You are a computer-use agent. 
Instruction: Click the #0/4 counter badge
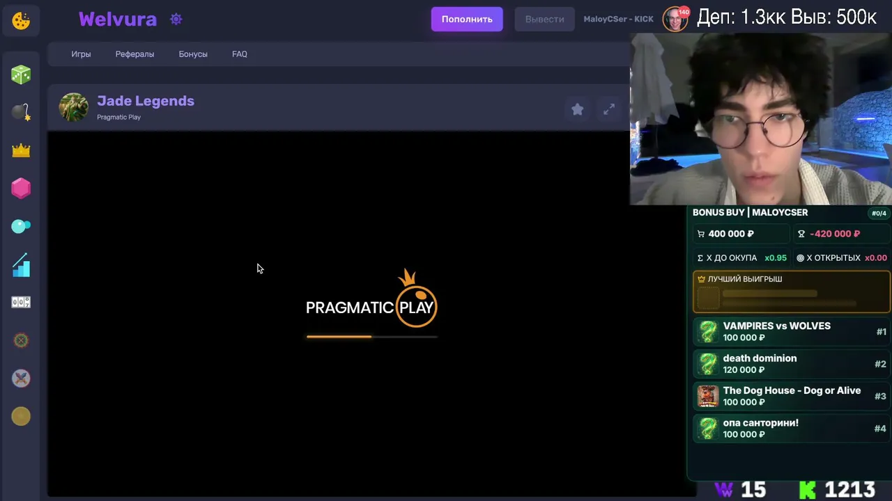(x=879, y=213)
